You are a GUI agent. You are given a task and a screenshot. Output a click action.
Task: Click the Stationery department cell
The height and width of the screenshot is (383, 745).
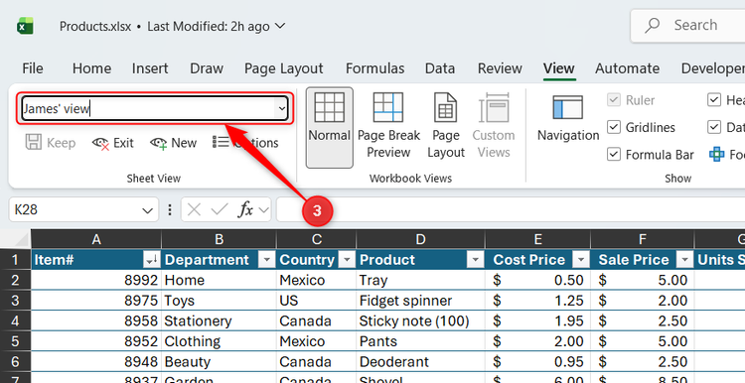pos(220,321)
